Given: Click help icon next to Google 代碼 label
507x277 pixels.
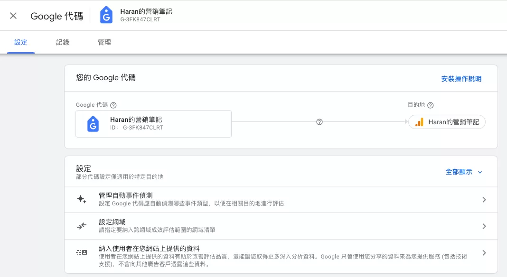Looking at the screenshot, I should (x=113, y=105).
